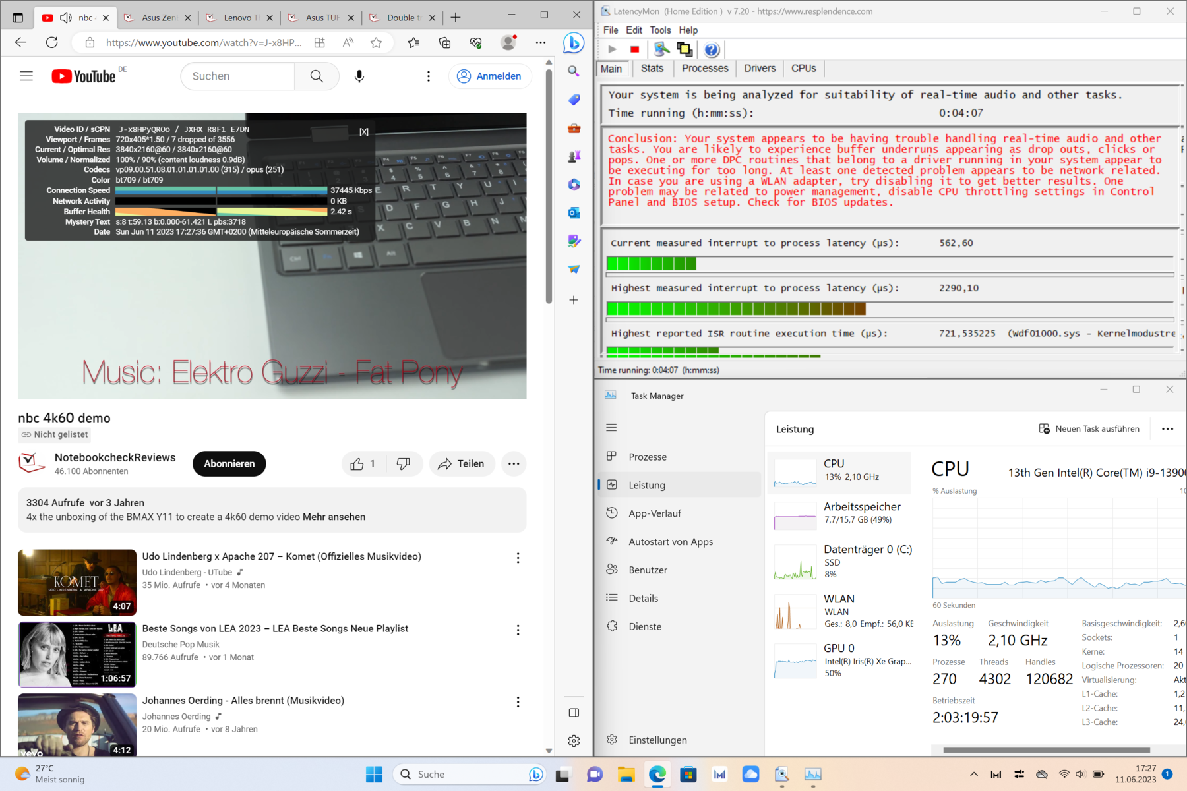
Task: Show hidden system tray icons chevron
Action: [x=973, y=775]
